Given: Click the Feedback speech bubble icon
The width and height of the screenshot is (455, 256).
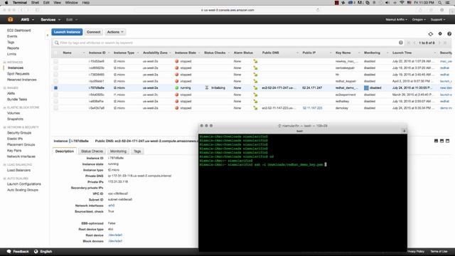Looking at the screenshot, I should [9, 251].
